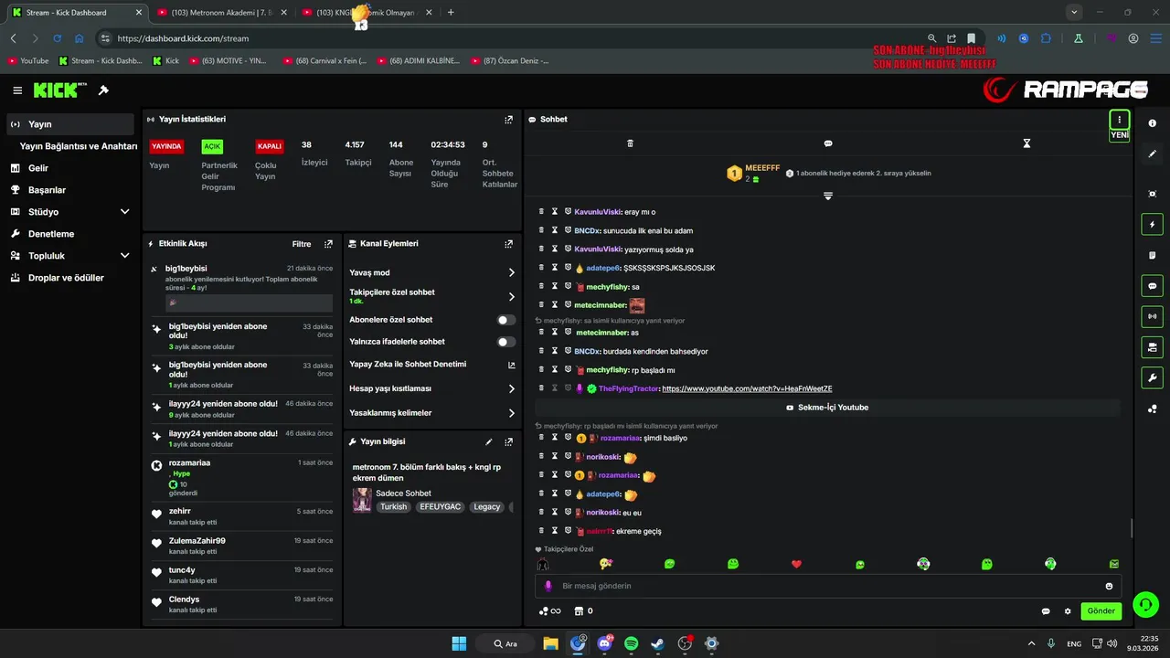Open TheFlyingTractor's YouTube link
Screen dimensions: 1170x658
pyautogui.click(x=747, y=388)
